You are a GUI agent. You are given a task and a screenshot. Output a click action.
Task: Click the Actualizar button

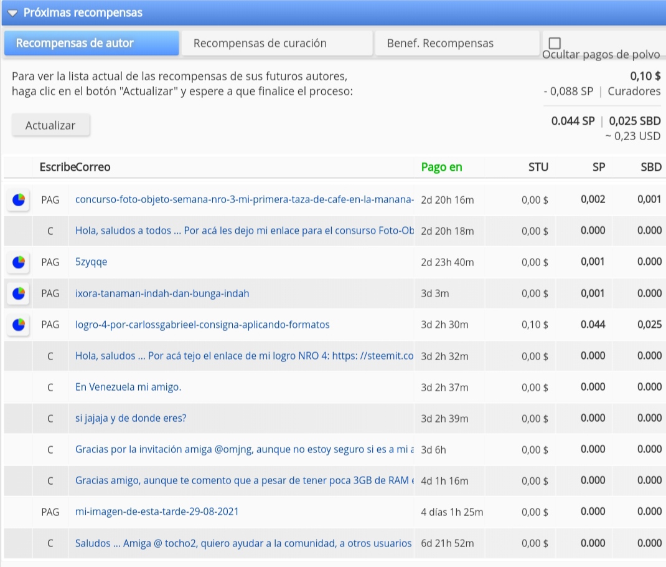click(50, 125)
